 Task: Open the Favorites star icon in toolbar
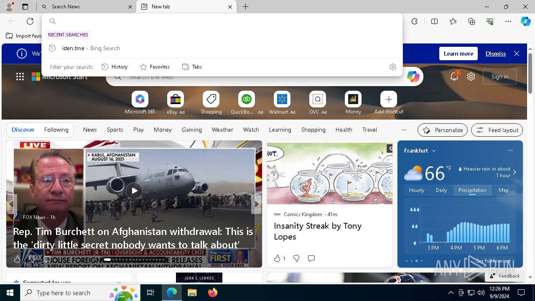(x=453, y=21)
